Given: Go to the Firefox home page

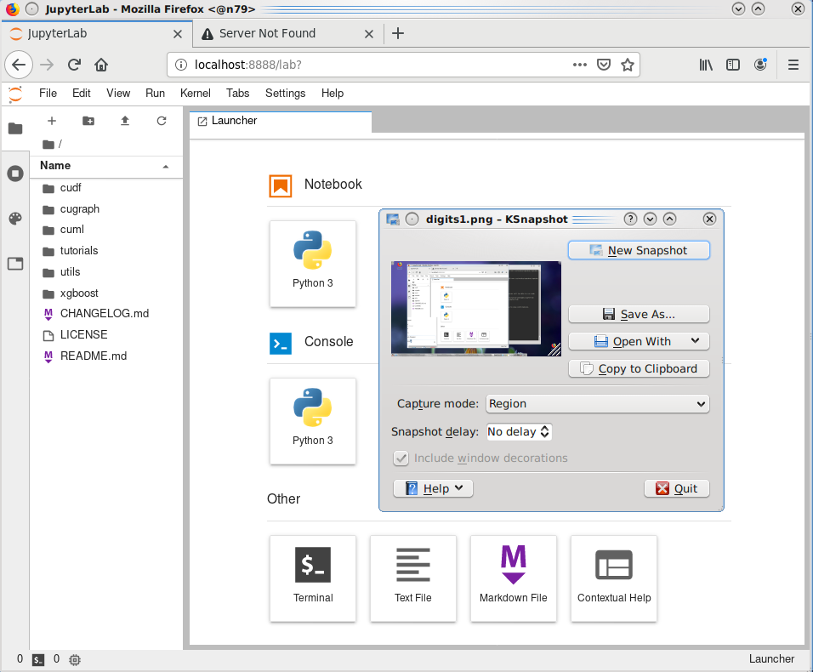Looking at the screenshot, I should (101, 65).
